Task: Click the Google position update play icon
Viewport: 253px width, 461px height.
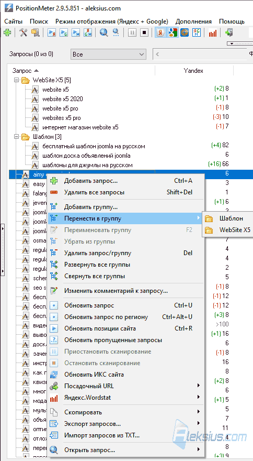Action: (64, 32)
